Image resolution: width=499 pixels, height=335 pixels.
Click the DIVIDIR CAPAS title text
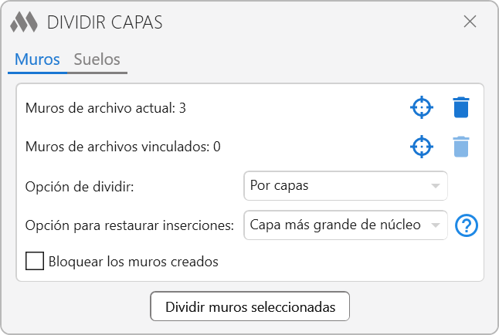point(105,22)
